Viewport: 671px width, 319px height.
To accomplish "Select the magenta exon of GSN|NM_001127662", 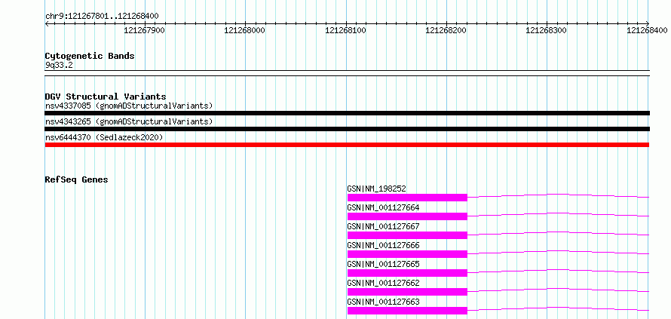I will coord(407,292).
